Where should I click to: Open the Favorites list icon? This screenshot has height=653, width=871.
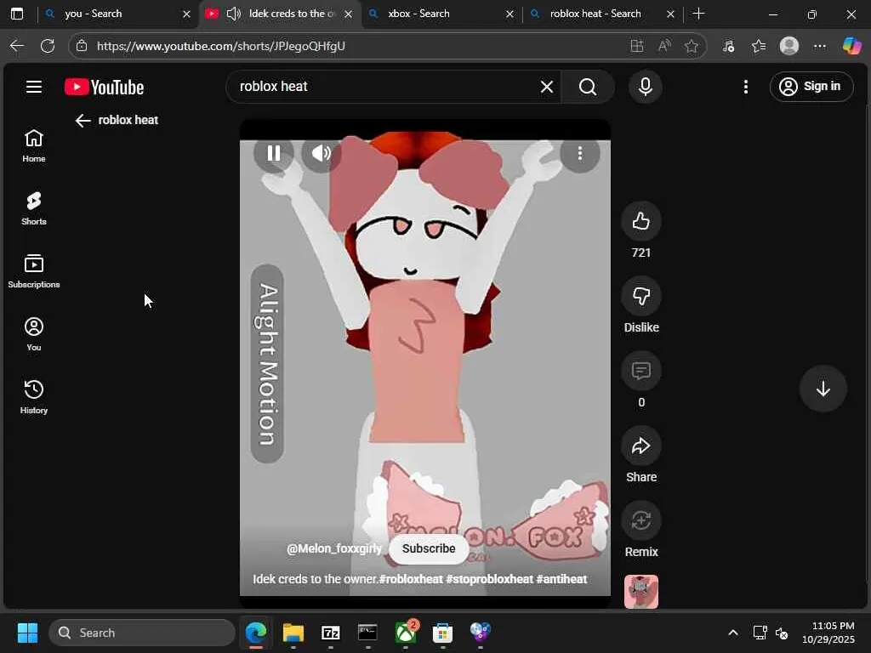pyautogui.click(x=759, y=46)
